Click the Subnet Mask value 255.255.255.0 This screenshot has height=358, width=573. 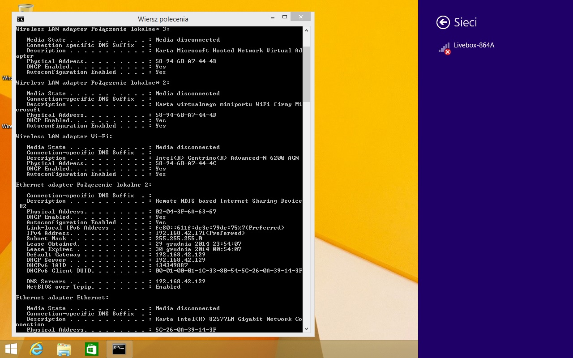point(179,239)
